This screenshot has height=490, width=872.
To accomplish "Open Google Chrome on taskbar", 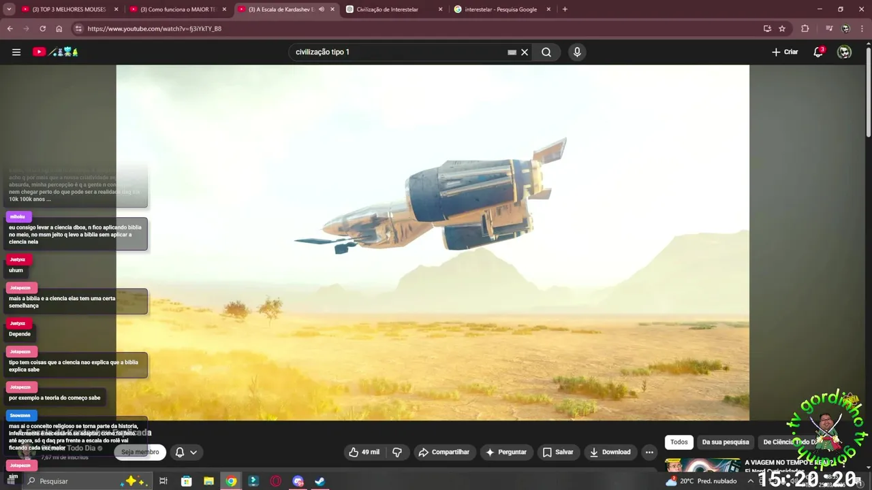I will coord(231,481).
